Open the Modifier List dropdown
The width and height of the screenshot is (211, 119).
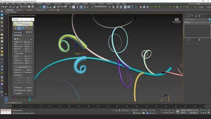tap(197, 22)
